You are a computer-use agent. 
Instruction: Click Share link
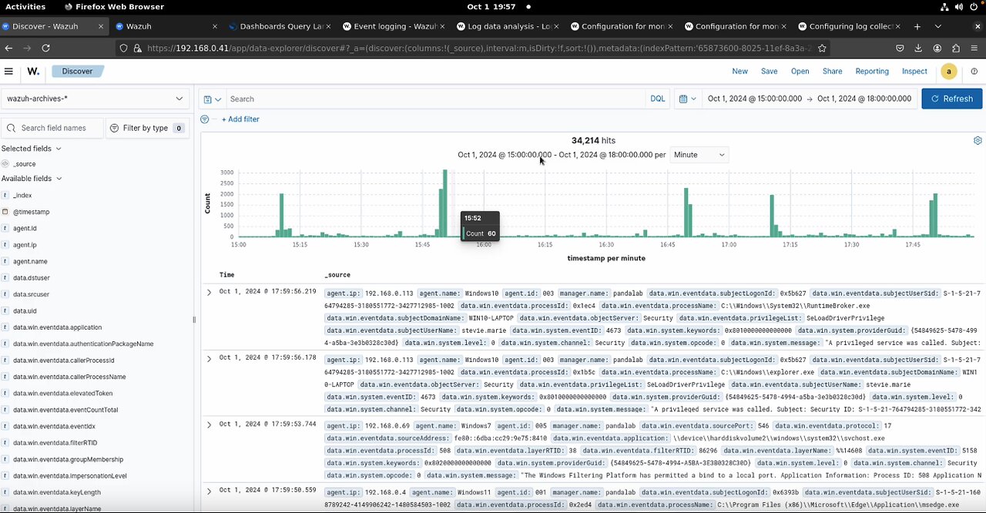coord(832,71)
